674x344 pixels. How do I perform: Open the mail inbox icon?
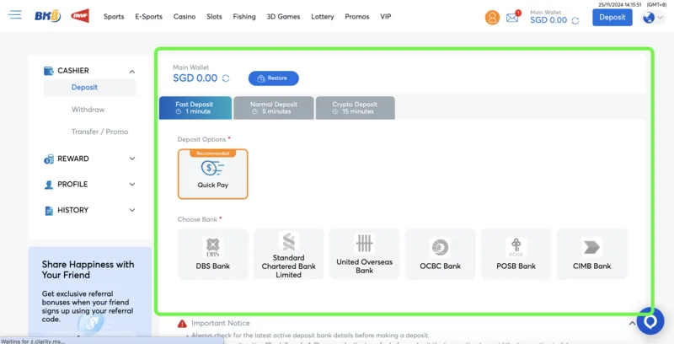[512, 17]
